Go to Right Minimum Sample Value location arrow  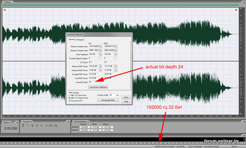[x=116, y=46]
